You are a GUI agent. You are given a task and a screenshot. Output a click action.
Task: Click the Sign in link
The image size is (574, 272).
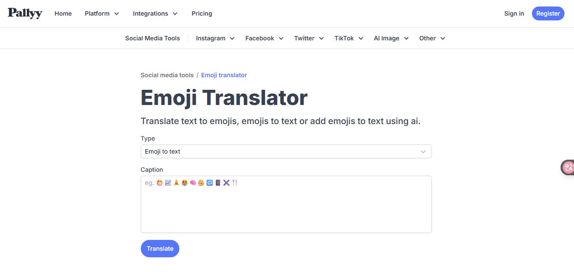click(514, 13)
